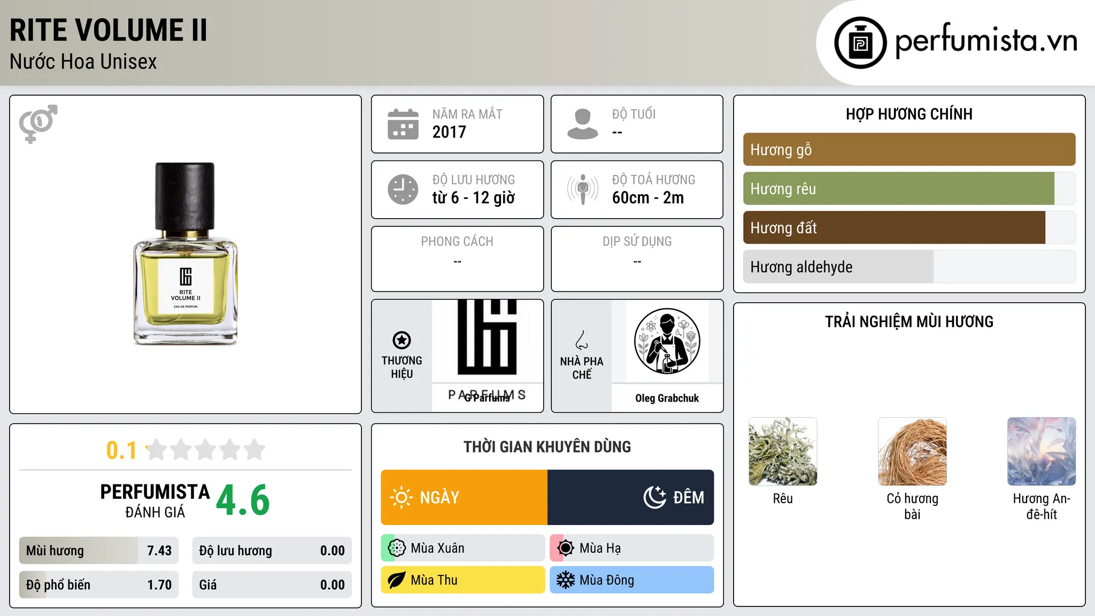Screen dimensions: 1095x616
Task: Click the Phong cách card
Action: (457, 259)
